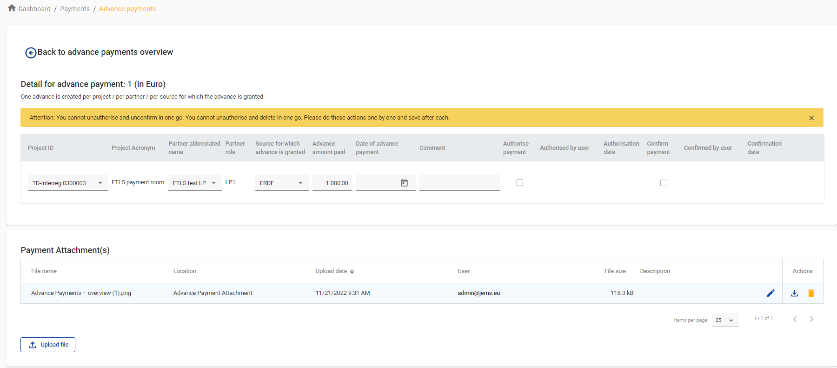
Task: Delete the attachment with trash icon
Action: pos(811,293)
